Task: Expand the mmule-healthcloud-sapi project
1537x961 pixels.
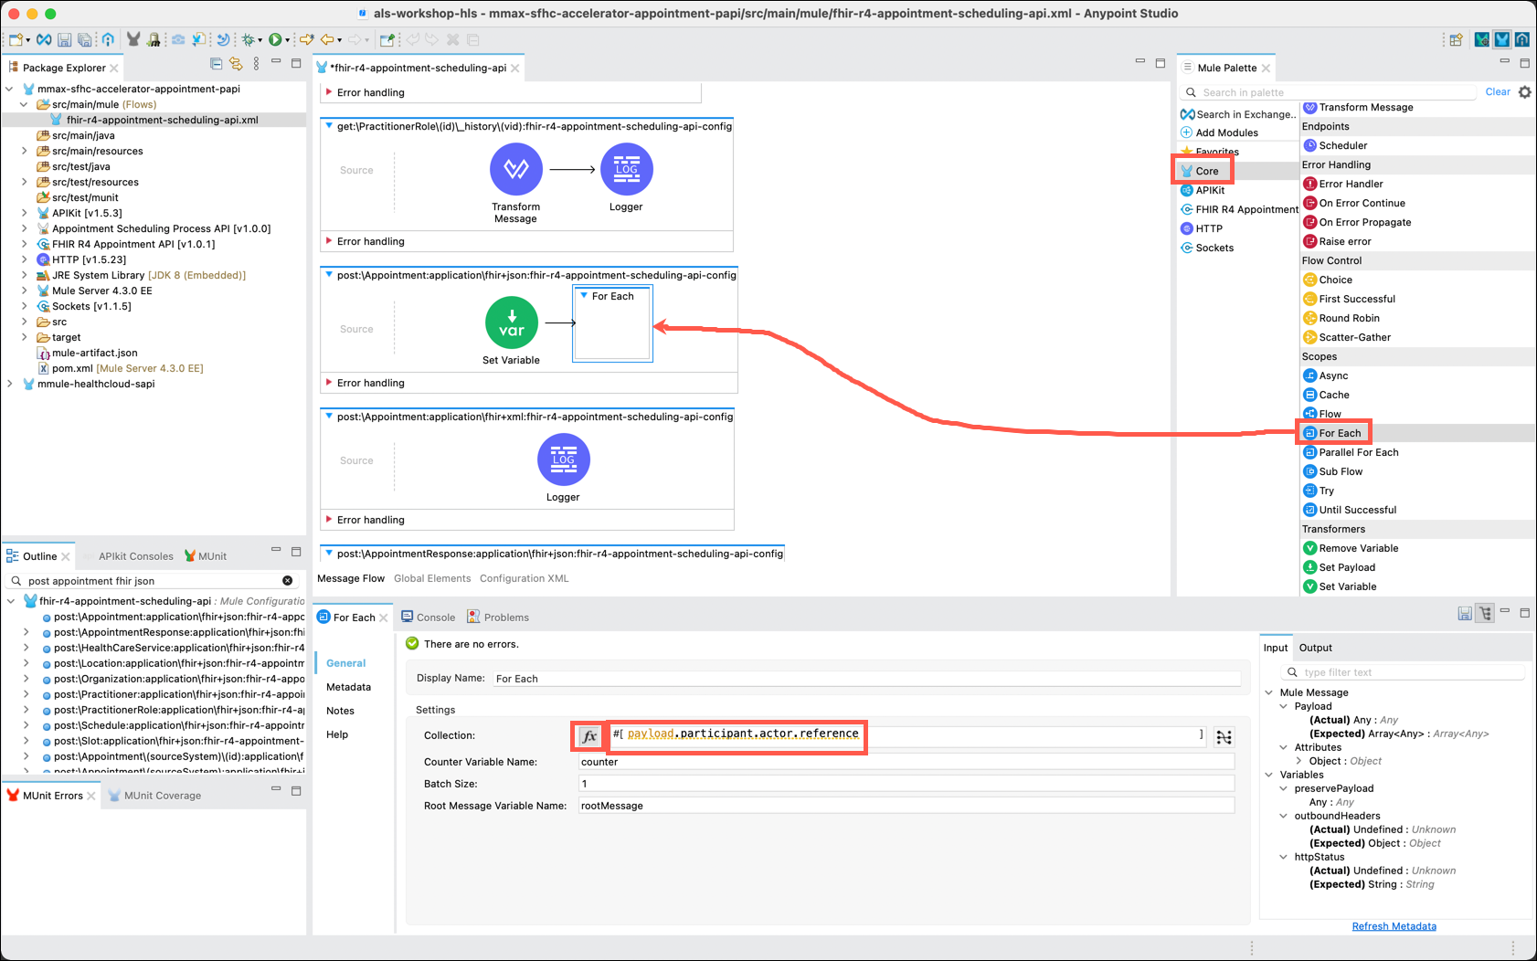Action: (x=10, y=384)
